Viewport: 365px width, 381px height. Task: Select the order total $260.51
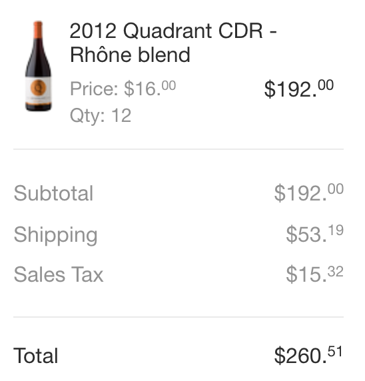(308, 355)
